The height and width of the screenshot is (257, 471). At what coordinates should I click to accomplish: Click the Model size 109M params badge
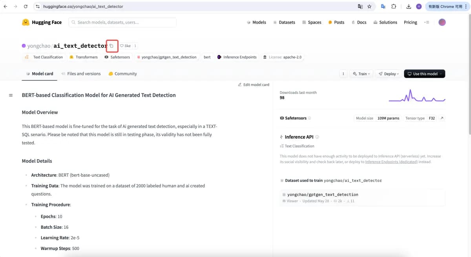click(378, 118)
